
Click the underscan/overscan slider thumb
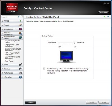(x=74, y=42)
